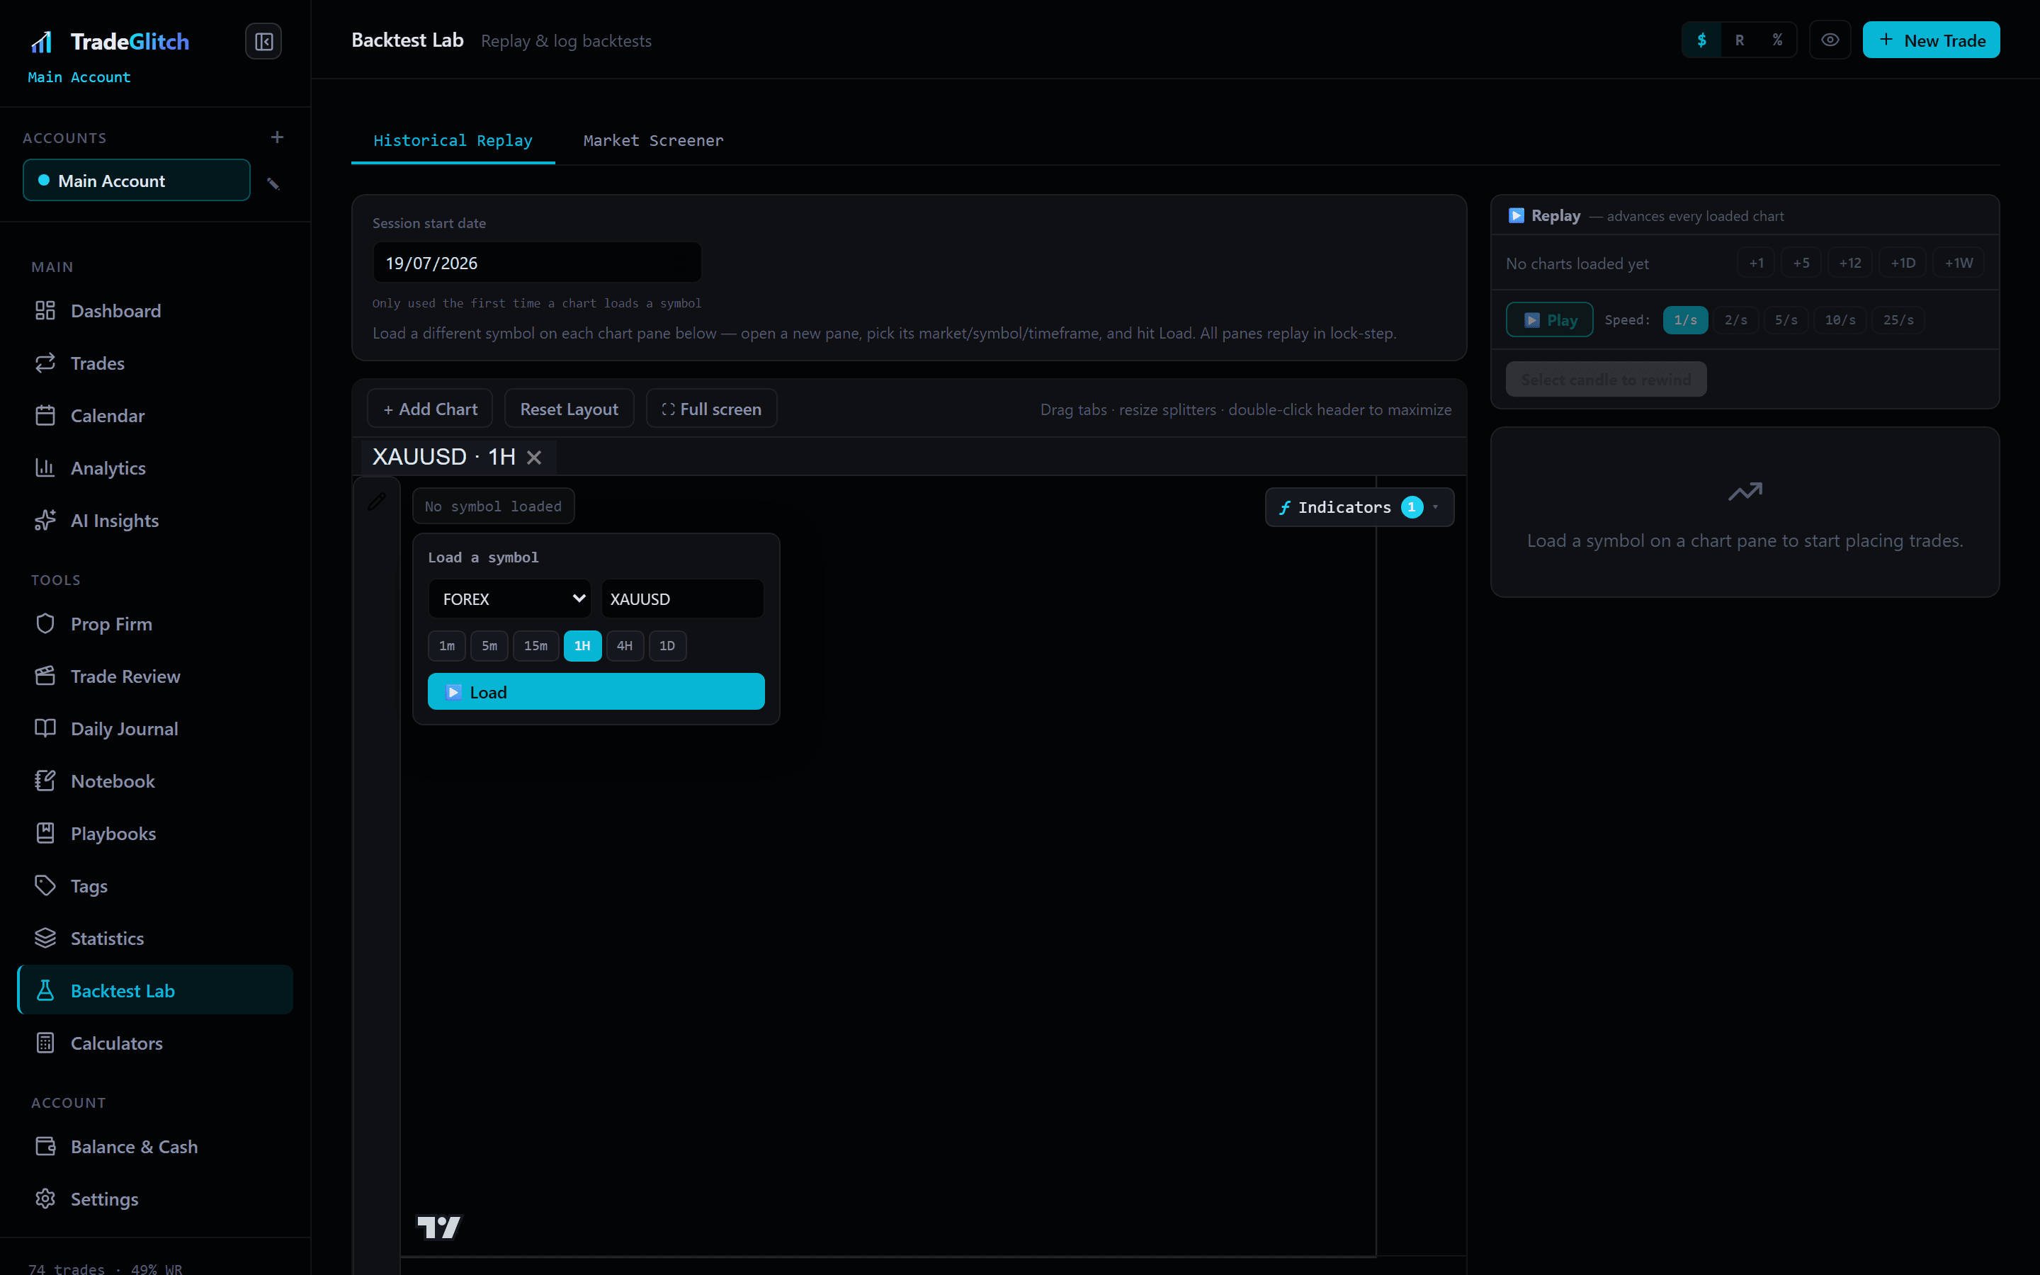This screenshot has width=2040, height=1275.
Task: Click the 'No symbol loaded' label
Action: point(493,506)
